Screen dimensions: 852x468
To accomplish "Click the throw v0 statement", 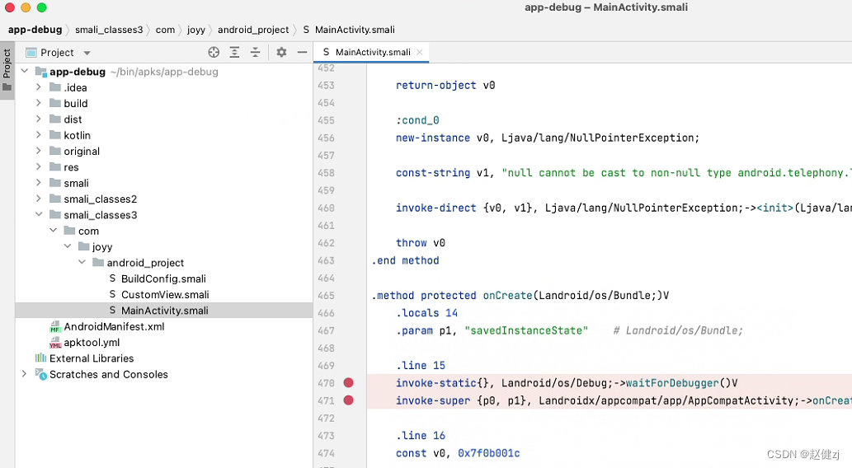I will [x=421, y=243].
